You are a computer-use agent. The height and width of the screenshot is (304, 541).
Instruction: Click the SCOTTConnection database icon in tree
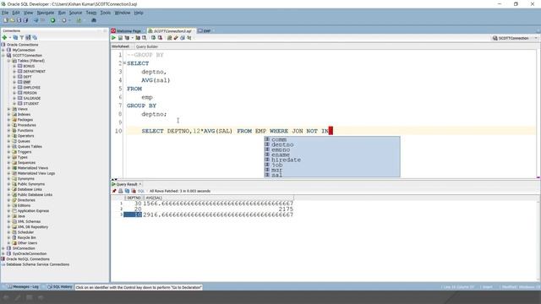[x=9, y=55]
